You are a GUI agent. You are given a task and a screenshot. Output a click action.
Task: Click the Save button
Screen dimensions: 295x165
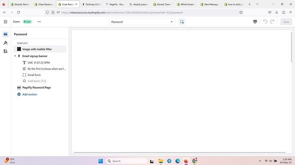pyautogui.click(x=286, y=22)
